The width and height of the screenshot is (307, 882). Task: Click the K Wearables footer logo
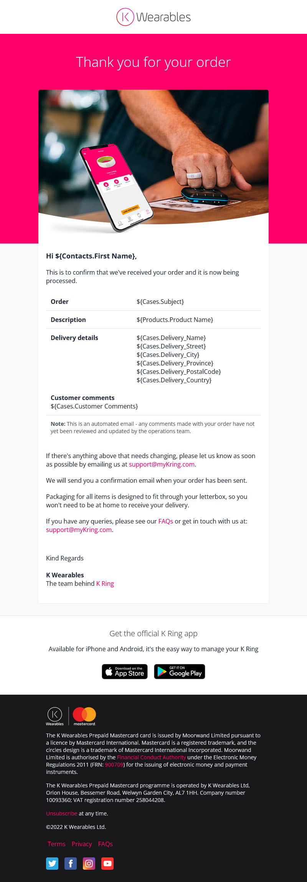point(54,716)
